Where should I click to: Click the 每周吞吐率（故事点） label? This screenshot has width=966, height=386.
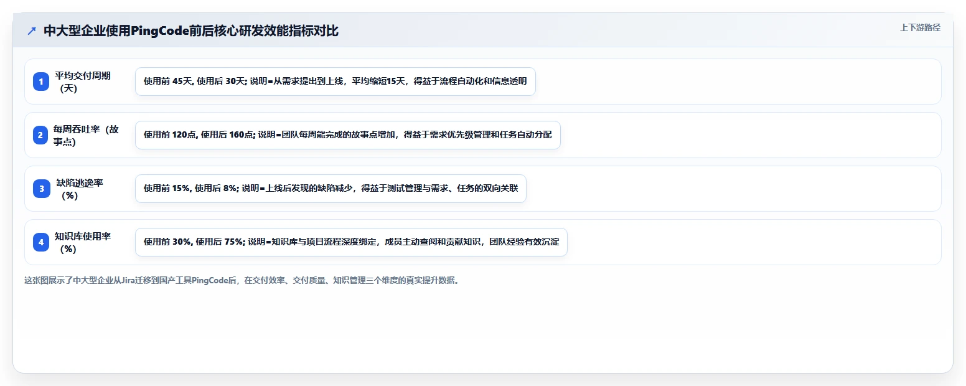86,135
